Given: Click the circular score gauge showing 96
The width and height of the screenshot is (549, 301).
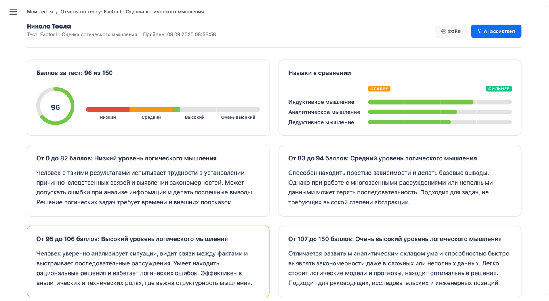Looking at the screenshot, I should (x=55, y=106).
